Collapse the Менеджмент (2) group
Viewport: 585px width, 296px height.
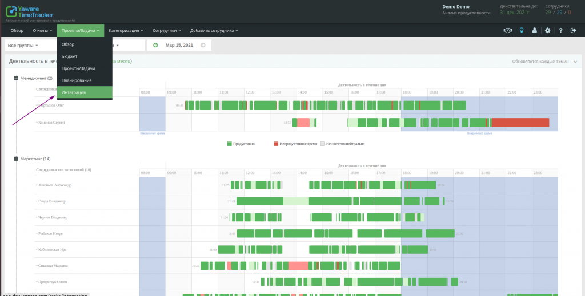click(16, 78)
